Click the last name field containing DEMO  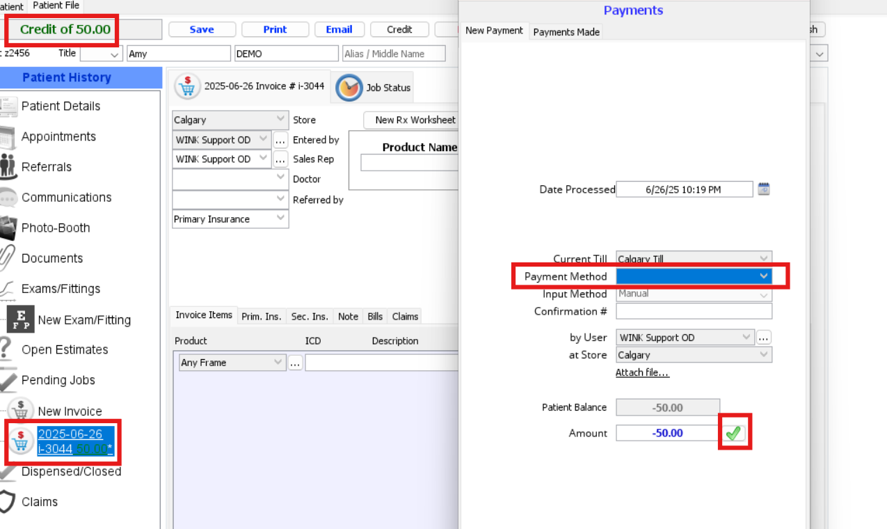pos(287,54)
